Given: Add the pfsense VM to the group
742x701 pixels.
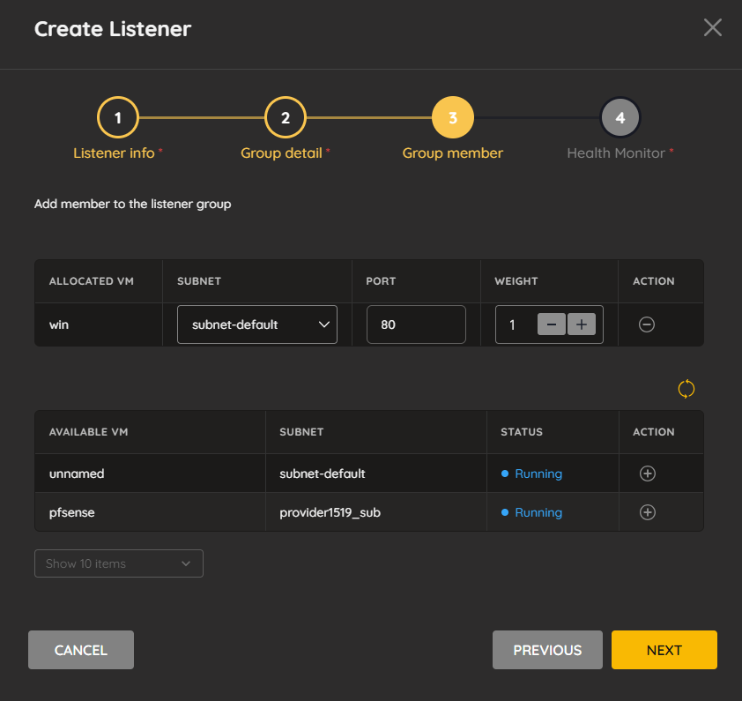Looking at the screenshot, I should [648, 512].
